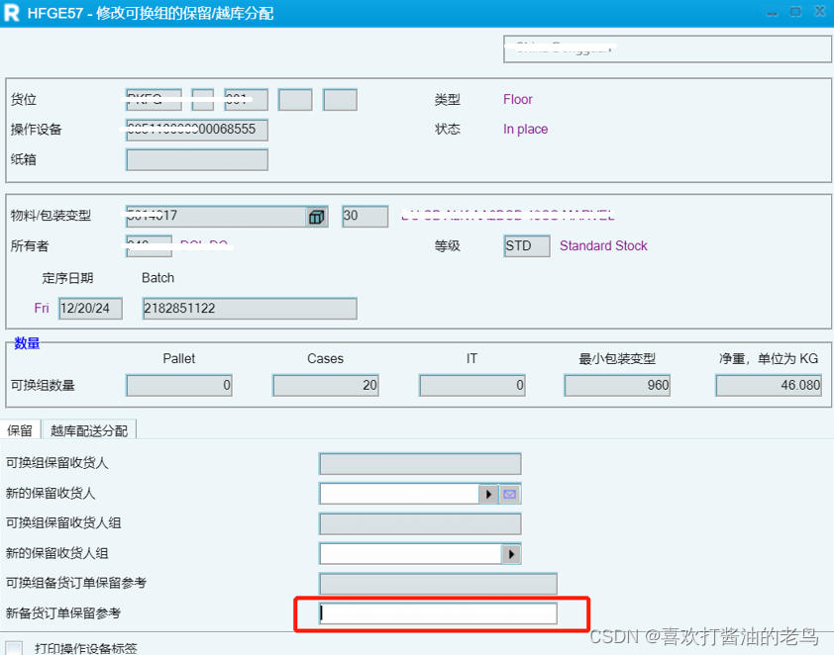Click the Cases quantity field showing 20
The image size is (834, 655).
(325, 385)
